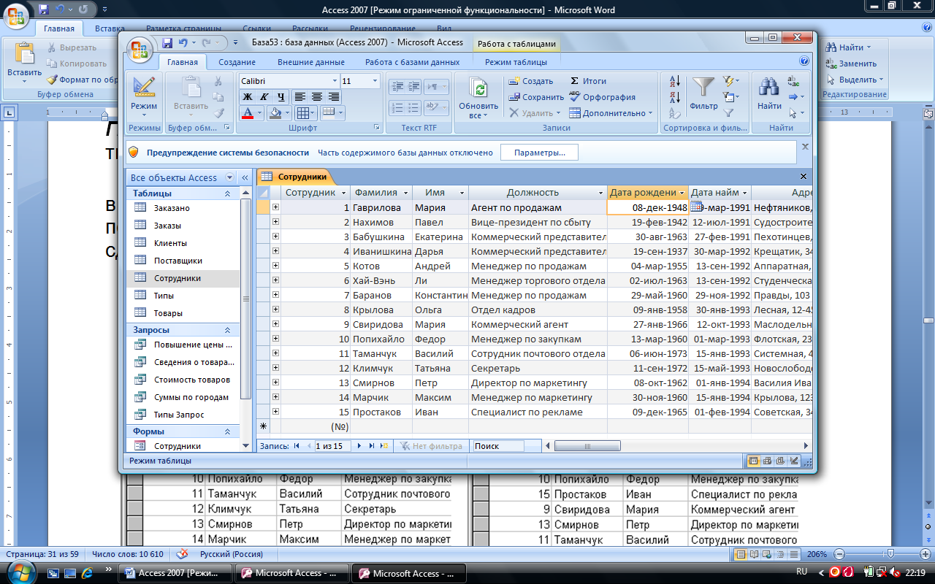Image resolution: width=935 pixels, height=584 pixels.
Task: Select the Сотрудники document tab
Action: 294,177
